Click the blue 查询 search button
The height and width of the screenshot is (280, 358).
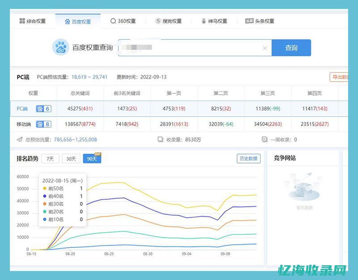292,48
